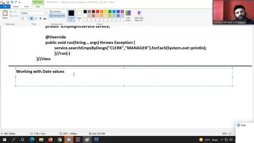
Task: Redo the last undone action in Paint
Action: click(x=16, y=2)
